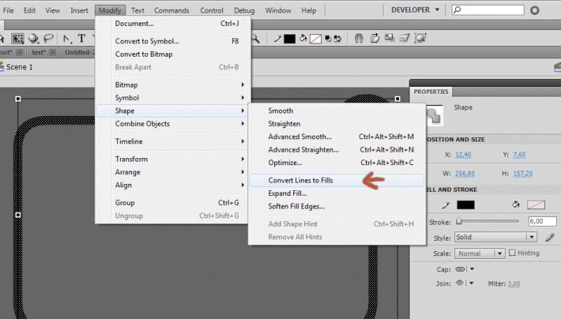Click the edit stroke style pencil icon
This screenshot has height=319, width=561.
point(550,237)
